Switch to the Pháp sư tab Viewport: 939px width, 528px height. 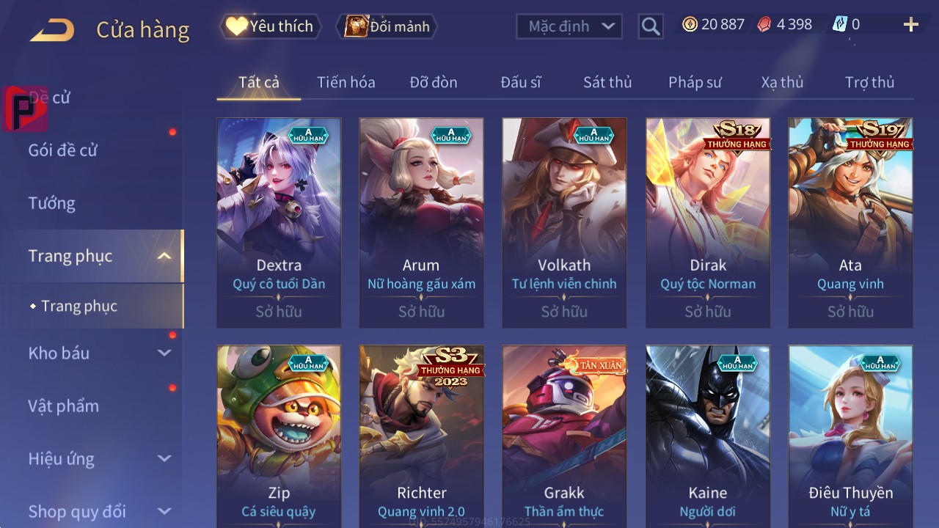[x=695, y=82]
